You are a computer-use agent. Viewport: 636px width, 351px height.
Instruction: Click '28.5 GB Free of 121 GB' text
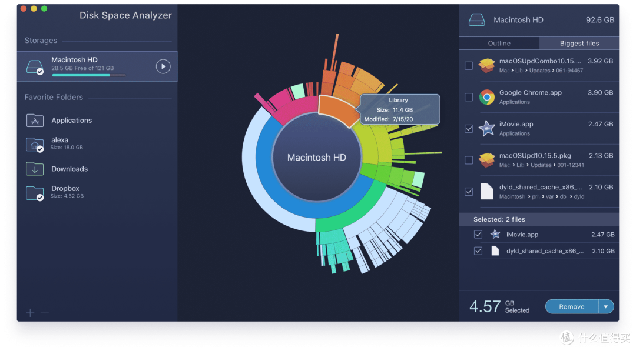pyautogui.click(x=82, y=68)
